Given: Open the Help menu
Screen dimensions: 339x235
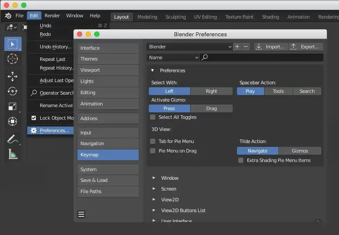Looking at the screenshot, I should click(95, 16).
